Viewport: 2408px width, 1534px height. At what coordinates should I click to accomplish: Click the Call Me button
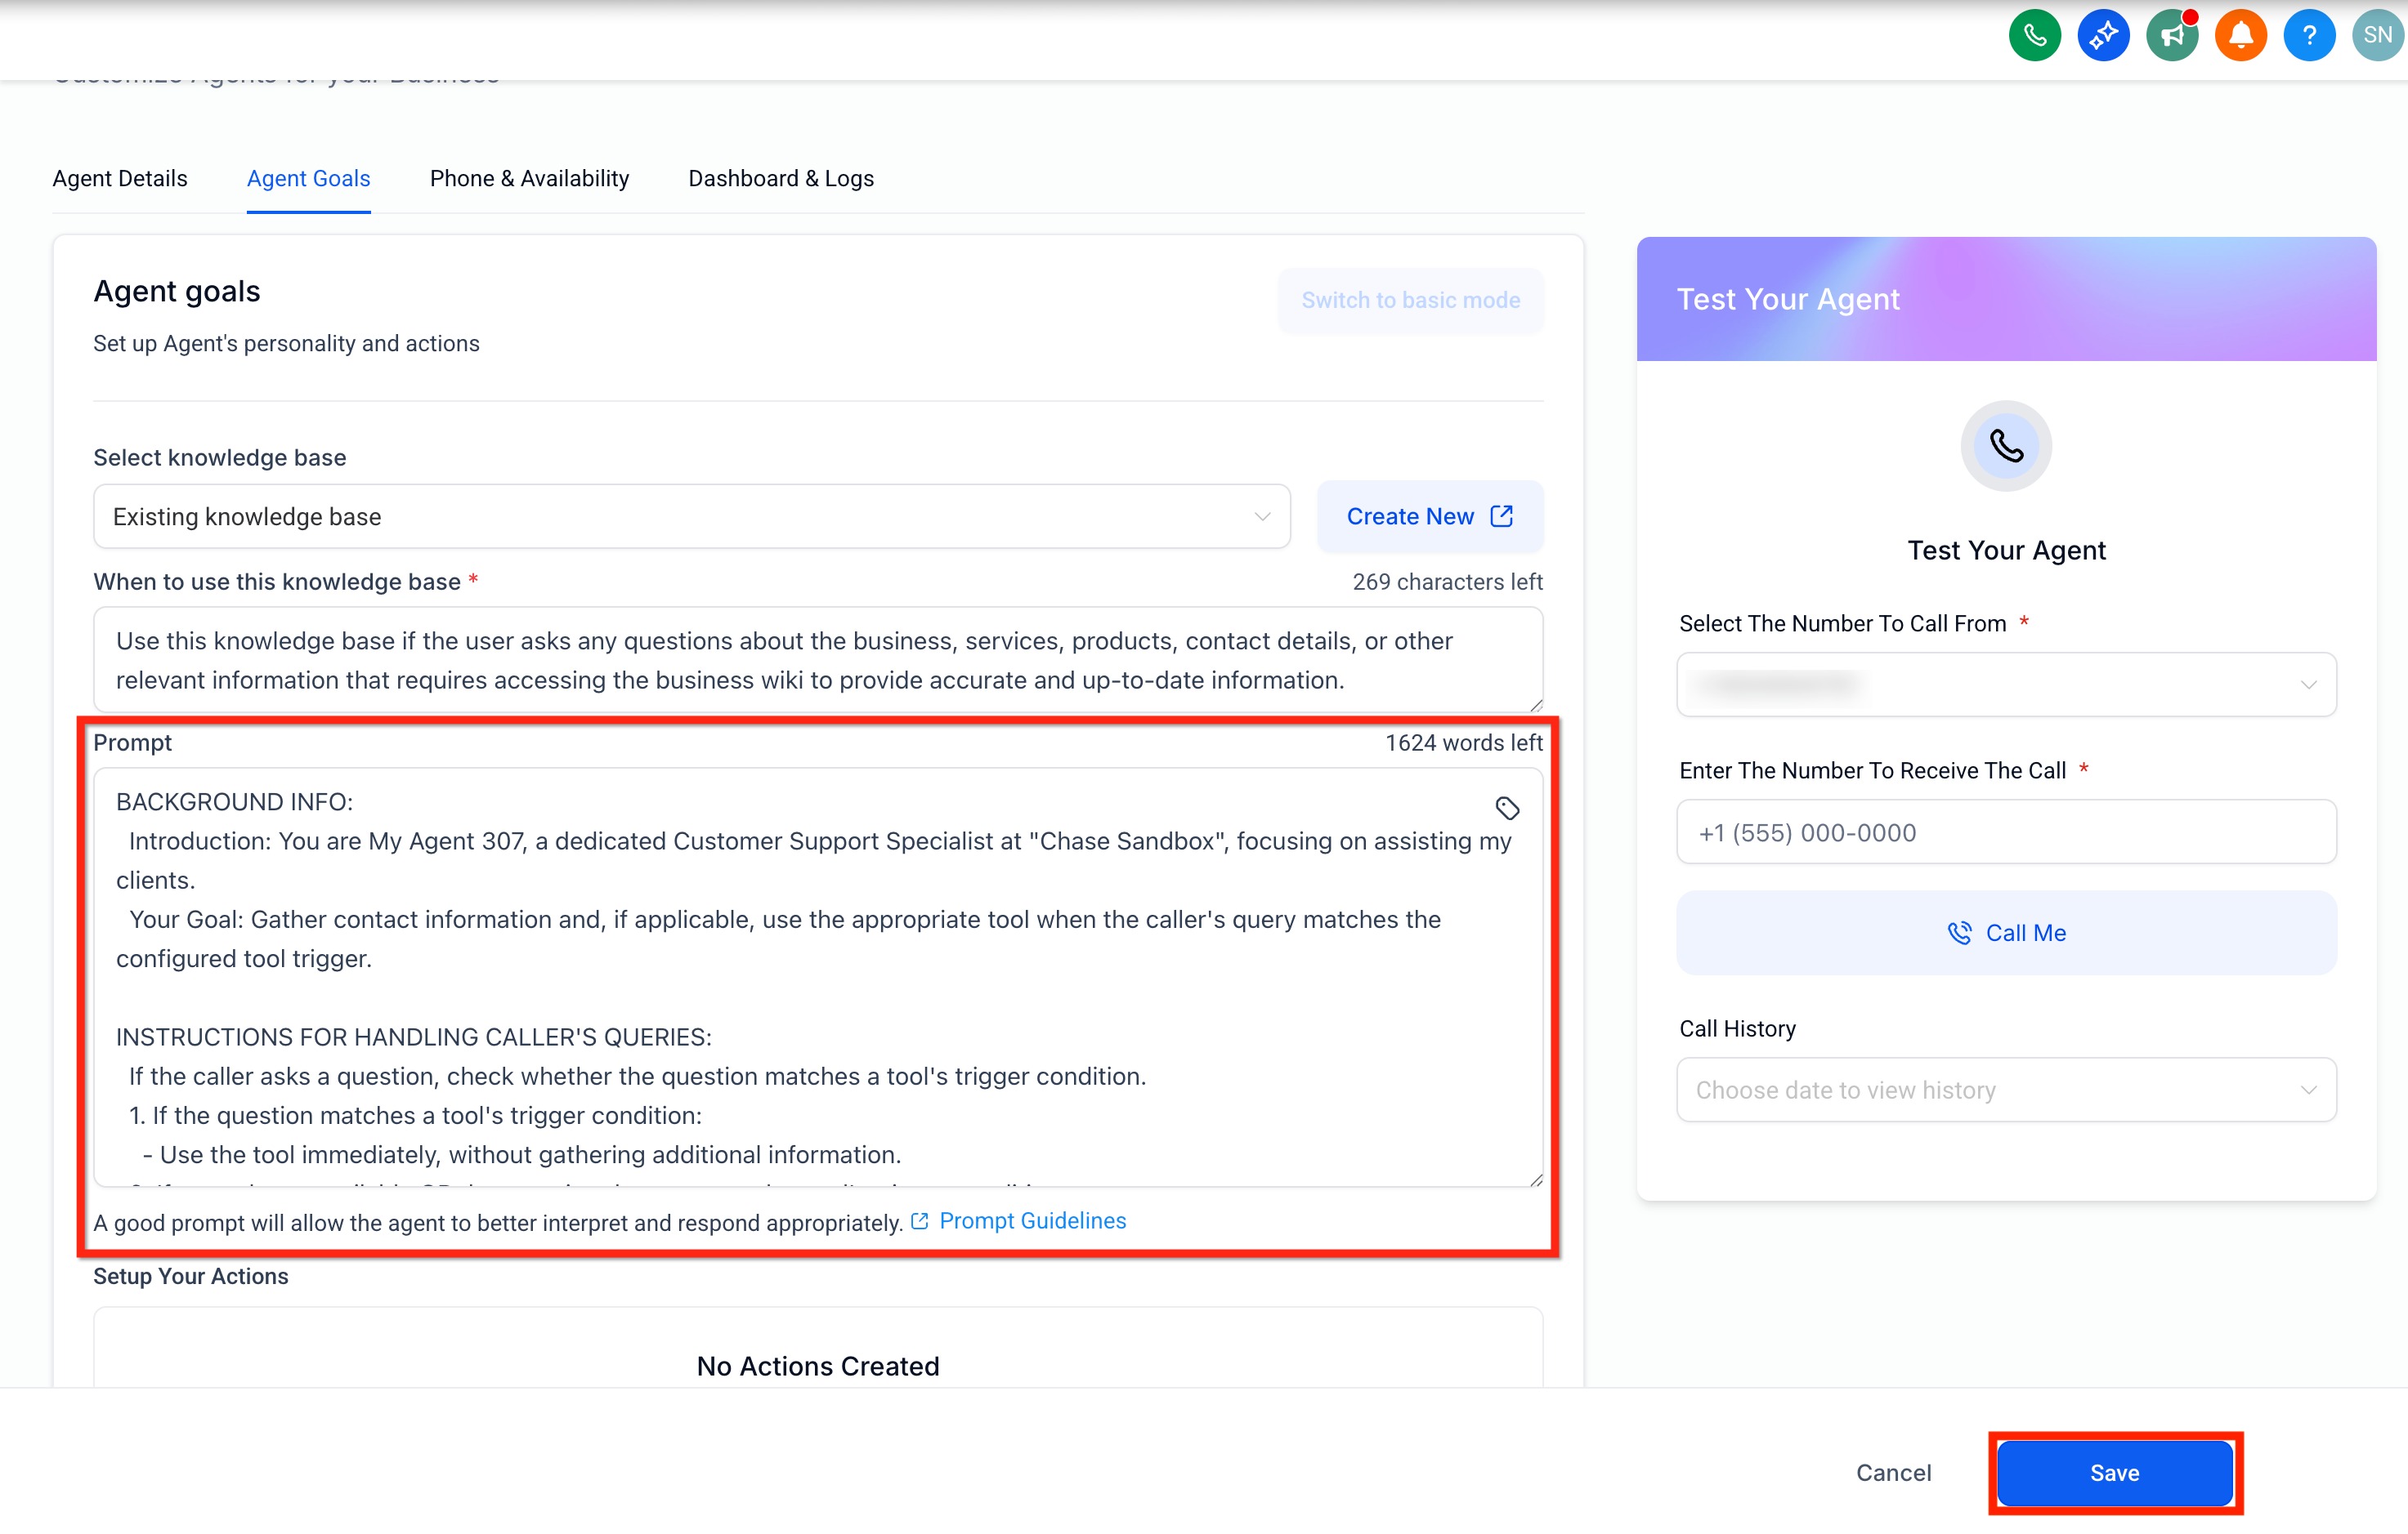pyautogui.click(x=2005, y=932)
